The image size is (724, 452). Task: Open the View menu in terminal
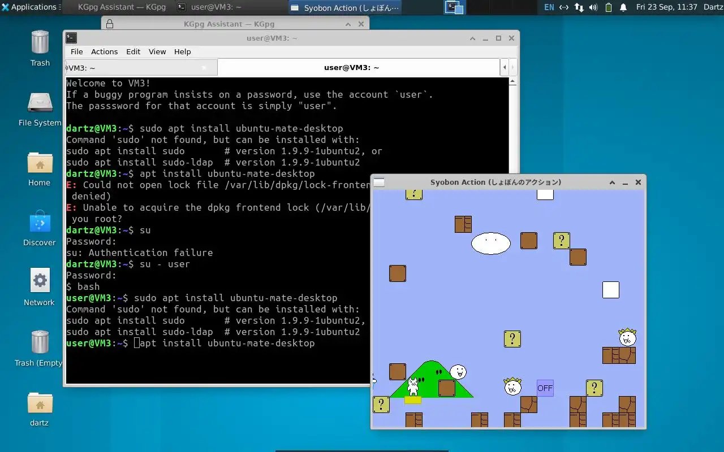point(157,51)
